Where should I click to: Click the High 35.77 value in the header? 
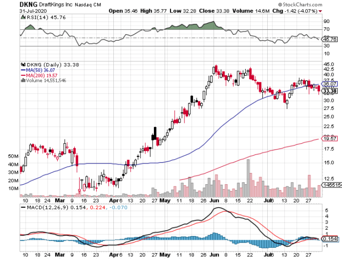click(x=153, y=11)
